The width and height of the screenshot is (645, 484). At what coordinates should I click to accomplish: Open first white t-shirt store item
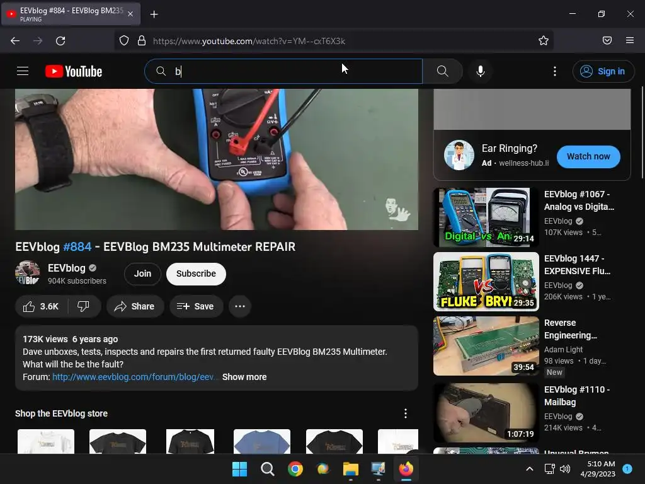(46, 442)
